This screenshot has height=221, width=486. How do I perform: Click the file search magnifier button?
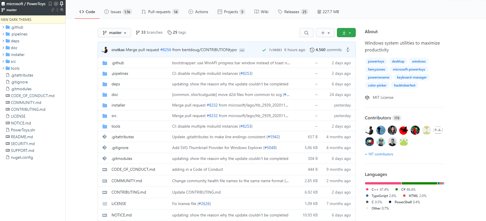tap(306, 33)
